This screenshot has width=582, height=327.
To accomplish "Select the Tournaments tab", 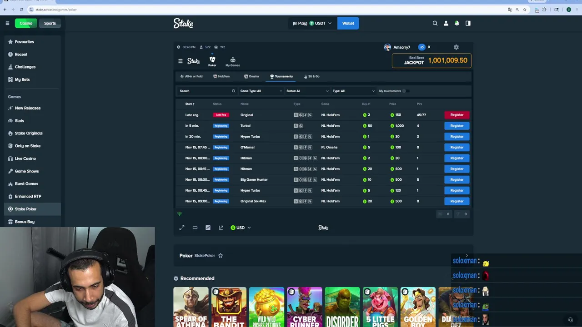I will pyautogui.click(x=281, y=76).
